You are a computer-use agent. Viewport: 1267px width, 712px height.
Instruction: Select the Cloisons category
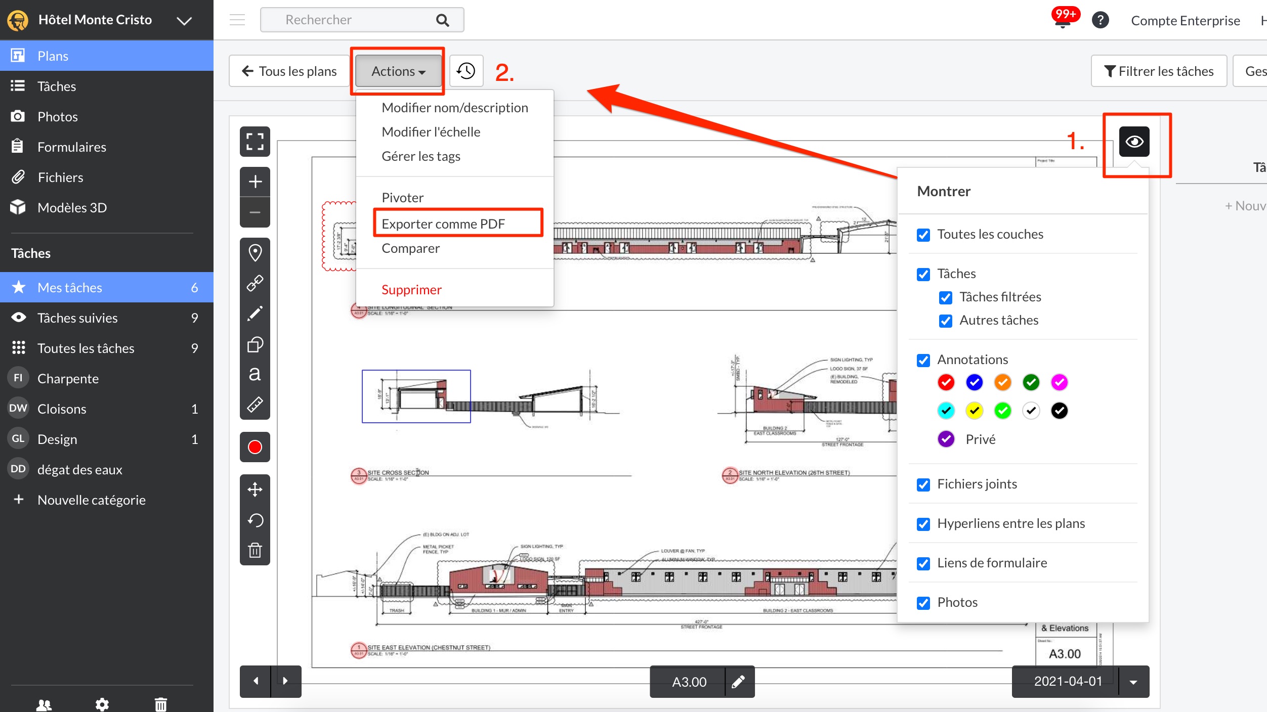(107, 409)
